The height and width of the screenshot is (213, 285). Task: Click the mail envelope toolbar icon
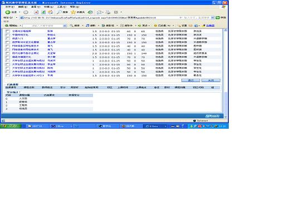100,12
